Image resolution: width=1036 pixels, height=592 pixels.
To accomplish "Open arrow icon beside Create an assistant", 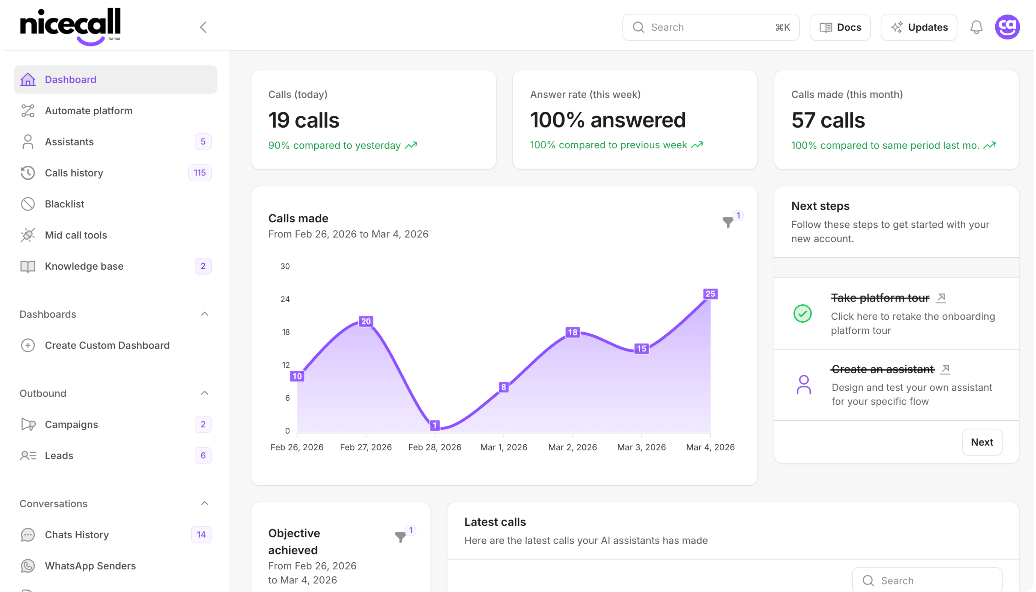I will (x=945, y=369).
